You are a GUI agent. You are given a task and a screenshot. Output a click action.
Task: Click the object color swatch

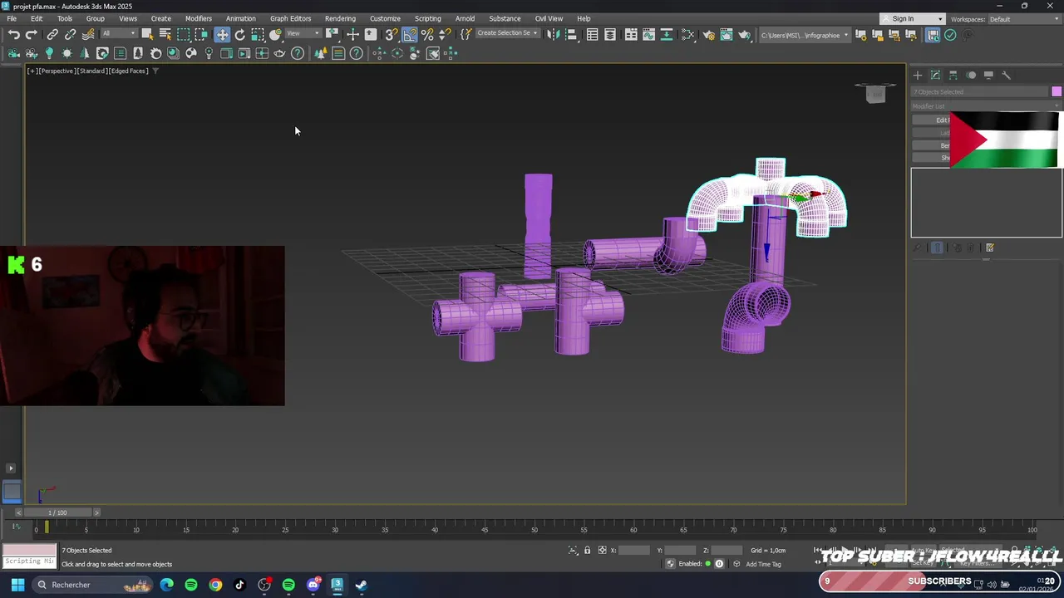pos(1057,91)
